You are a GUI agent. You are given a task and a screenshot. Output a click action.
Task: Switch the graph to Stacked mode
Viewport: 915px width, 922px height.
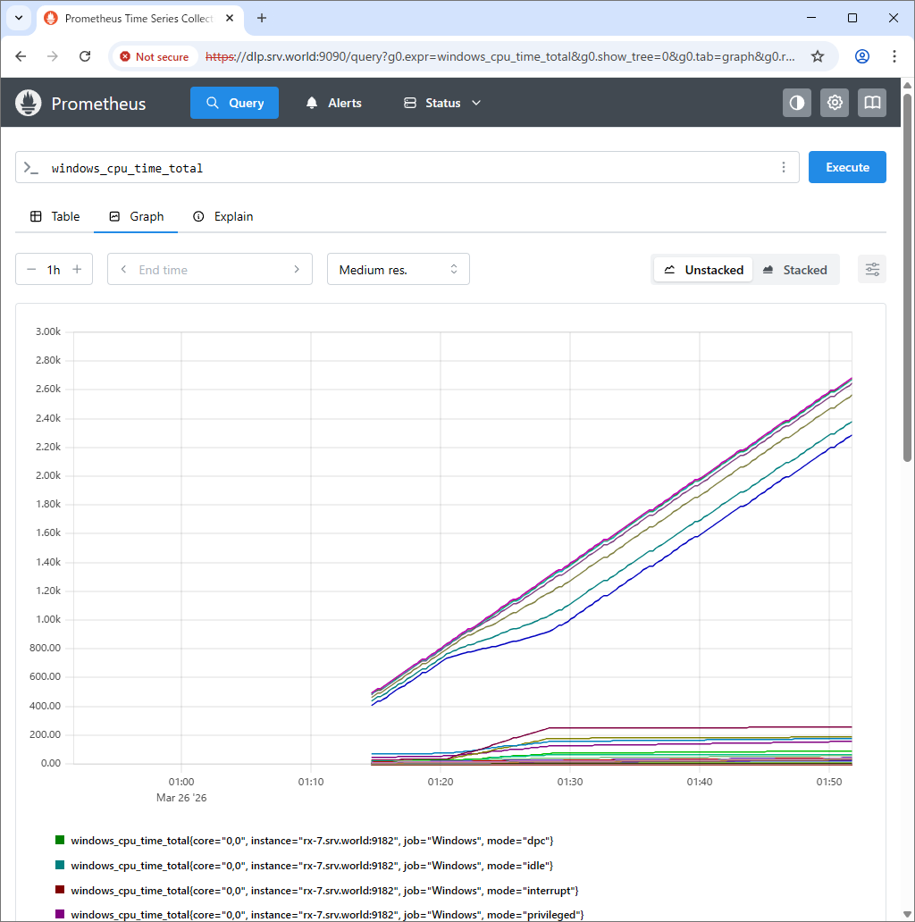pos(795,270)
